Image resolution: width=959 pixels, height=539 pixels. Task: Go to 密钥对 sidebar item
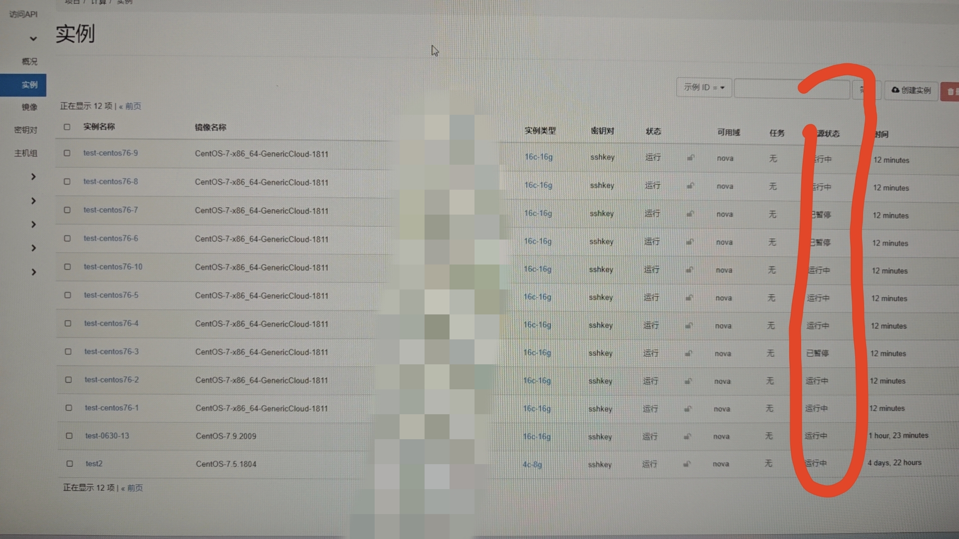[26, 130]
